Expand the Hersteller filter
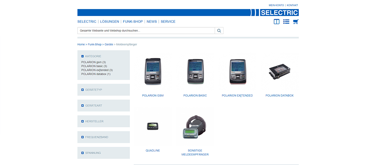375x165 pixels. [x=83, y=121]
